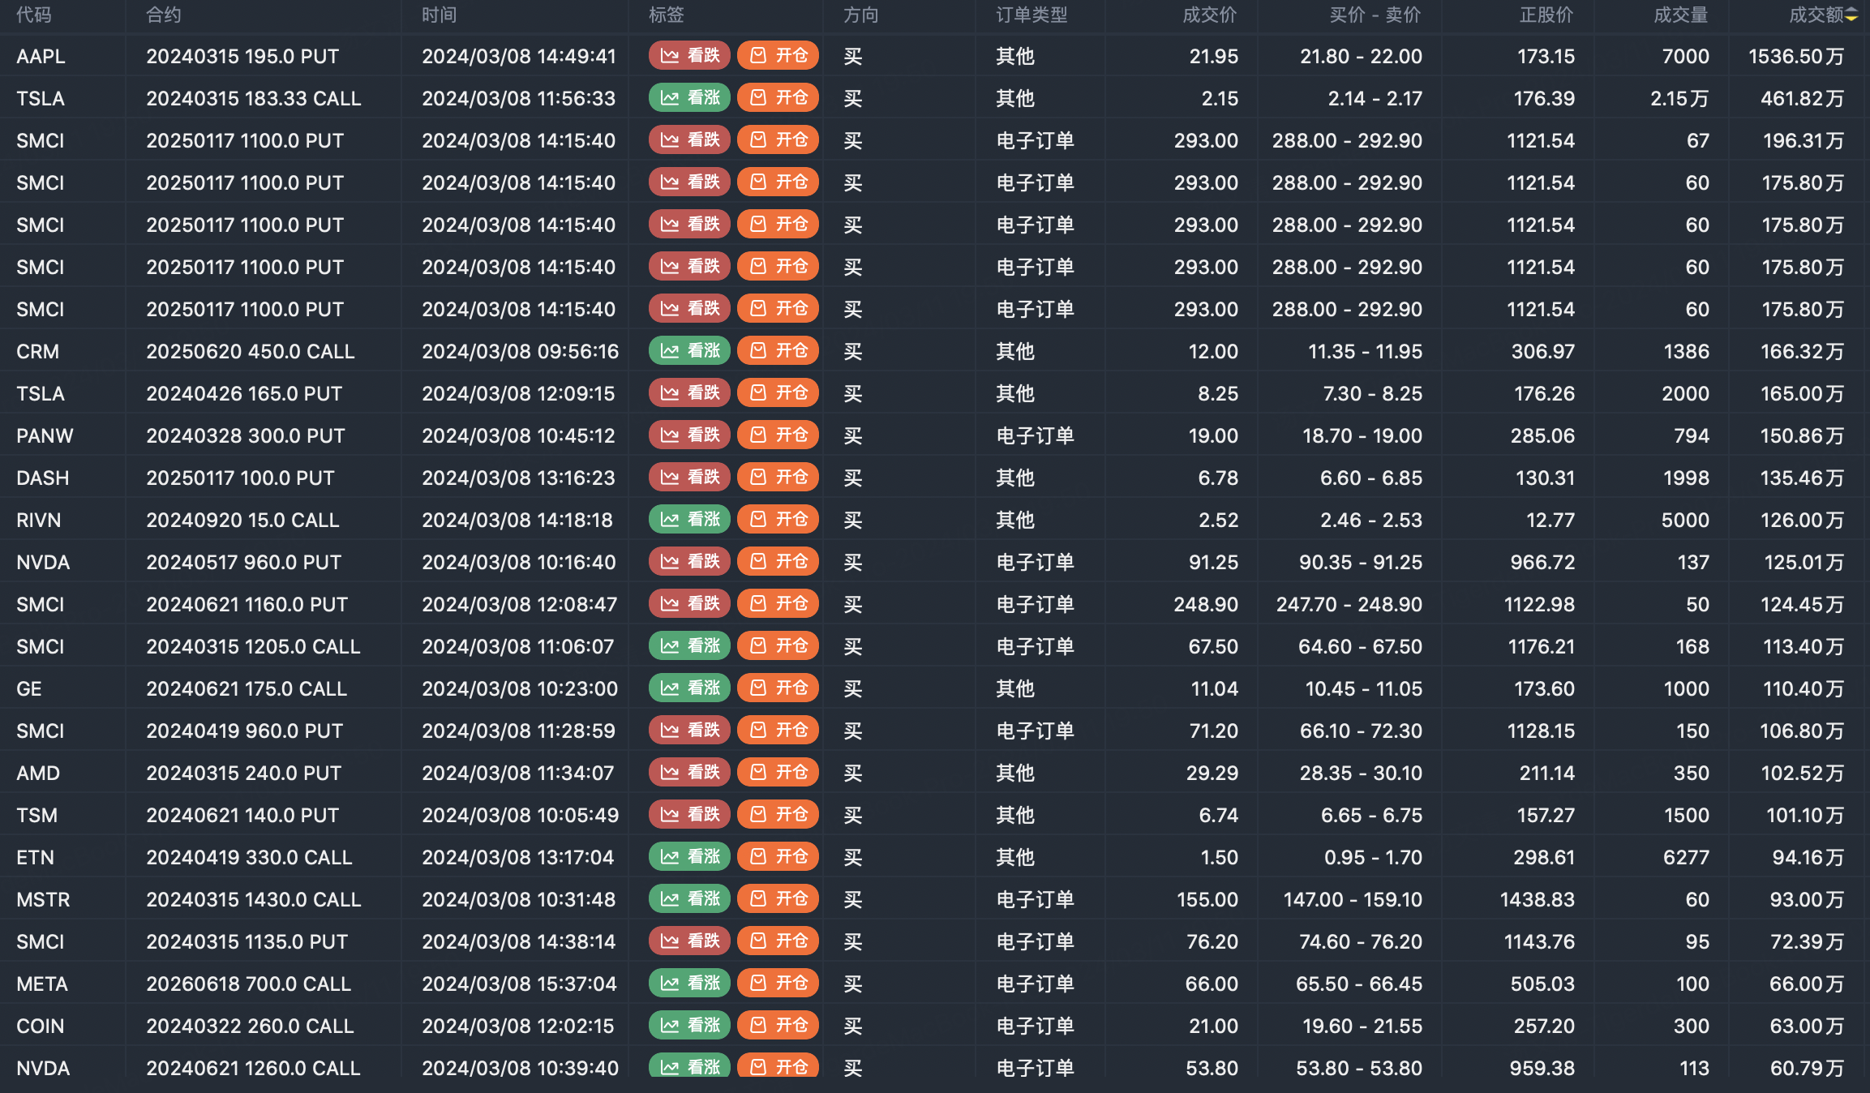This screenshot has width=1870, height=1093.
Task: Sort by 成交量 column header
Action: 1680,15
